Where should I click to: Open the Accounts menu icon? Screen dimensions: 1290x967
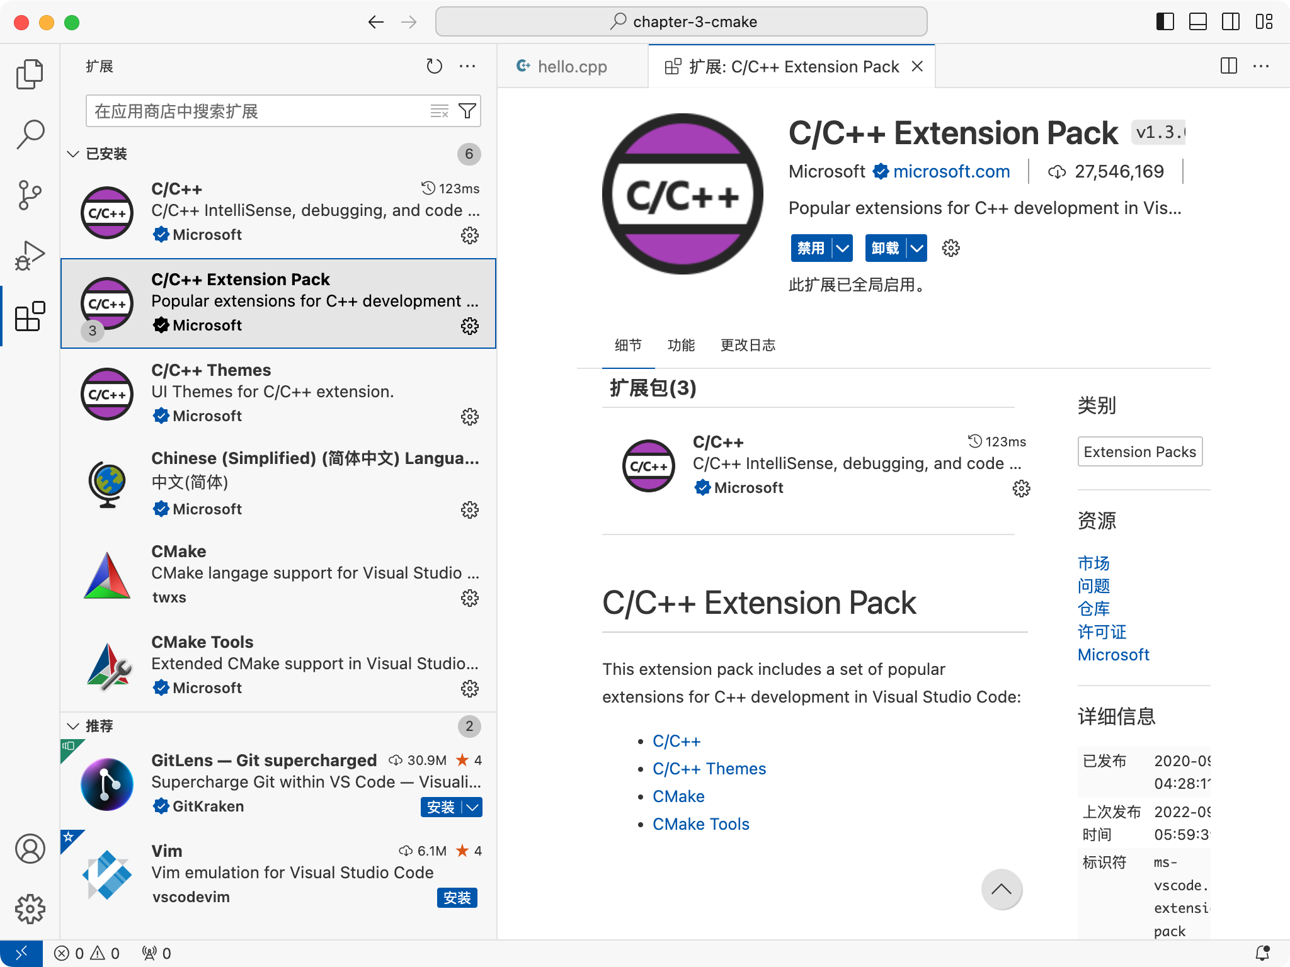[30, 849]
